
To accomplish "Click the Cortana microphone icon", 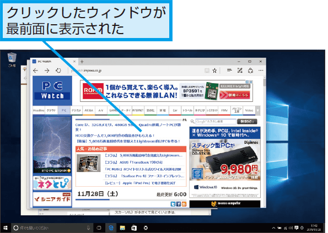I will (x=88, y=228).
